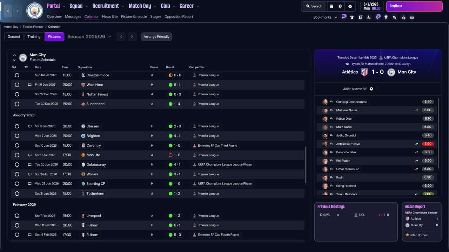This screenshot has width=449, height=252.
Task: Open the Season 2025/26 dropdown
Action: [x=89, y=37]
